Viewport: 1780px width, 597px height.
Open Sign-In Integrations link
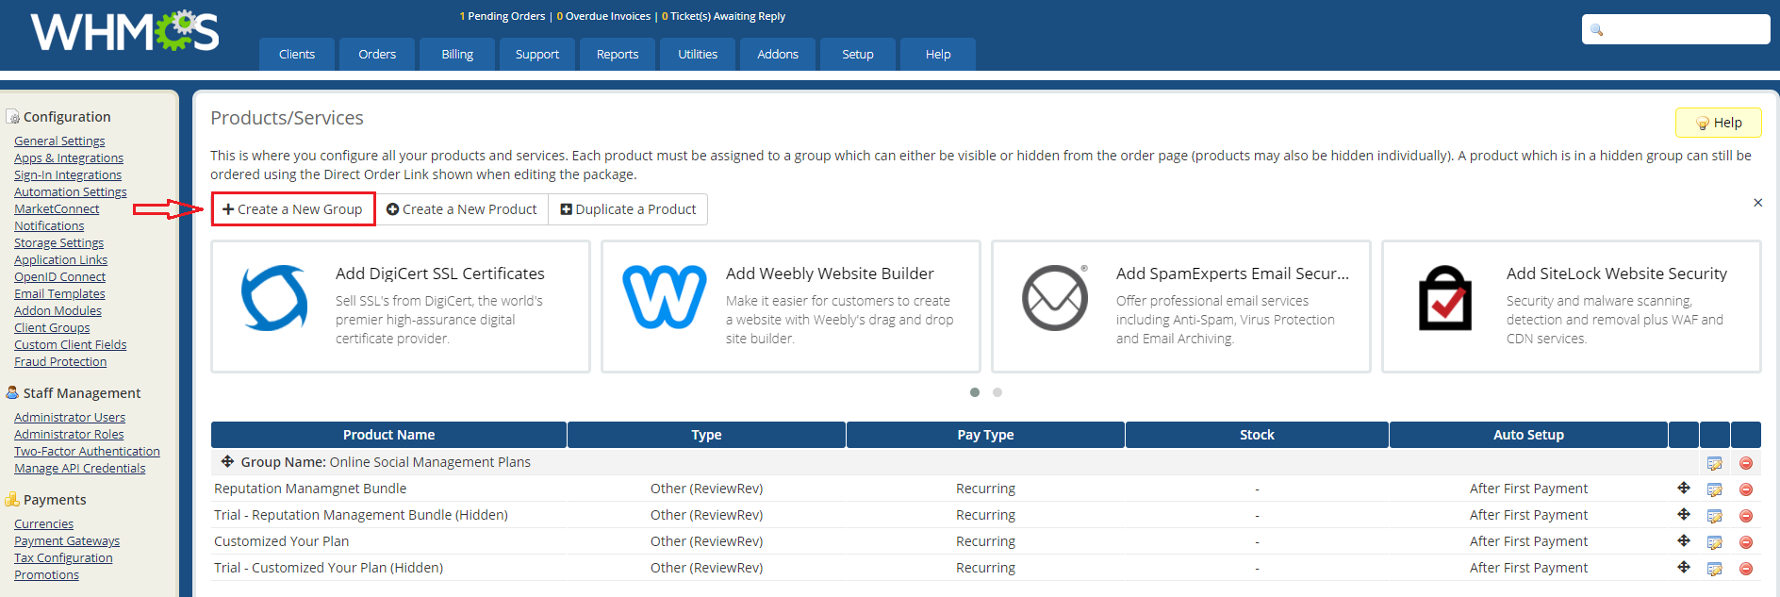click(x=68, y=174)
